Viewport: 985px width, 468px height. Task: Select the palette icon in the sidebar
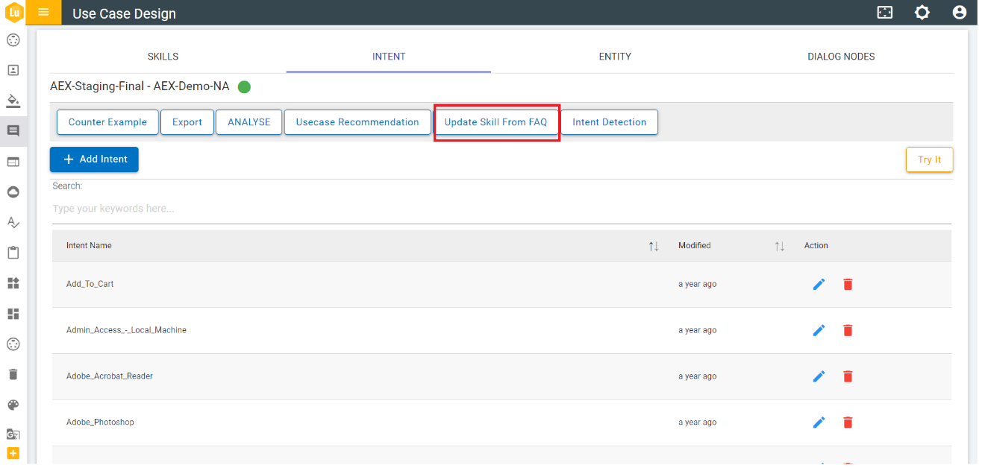point(13,405)
